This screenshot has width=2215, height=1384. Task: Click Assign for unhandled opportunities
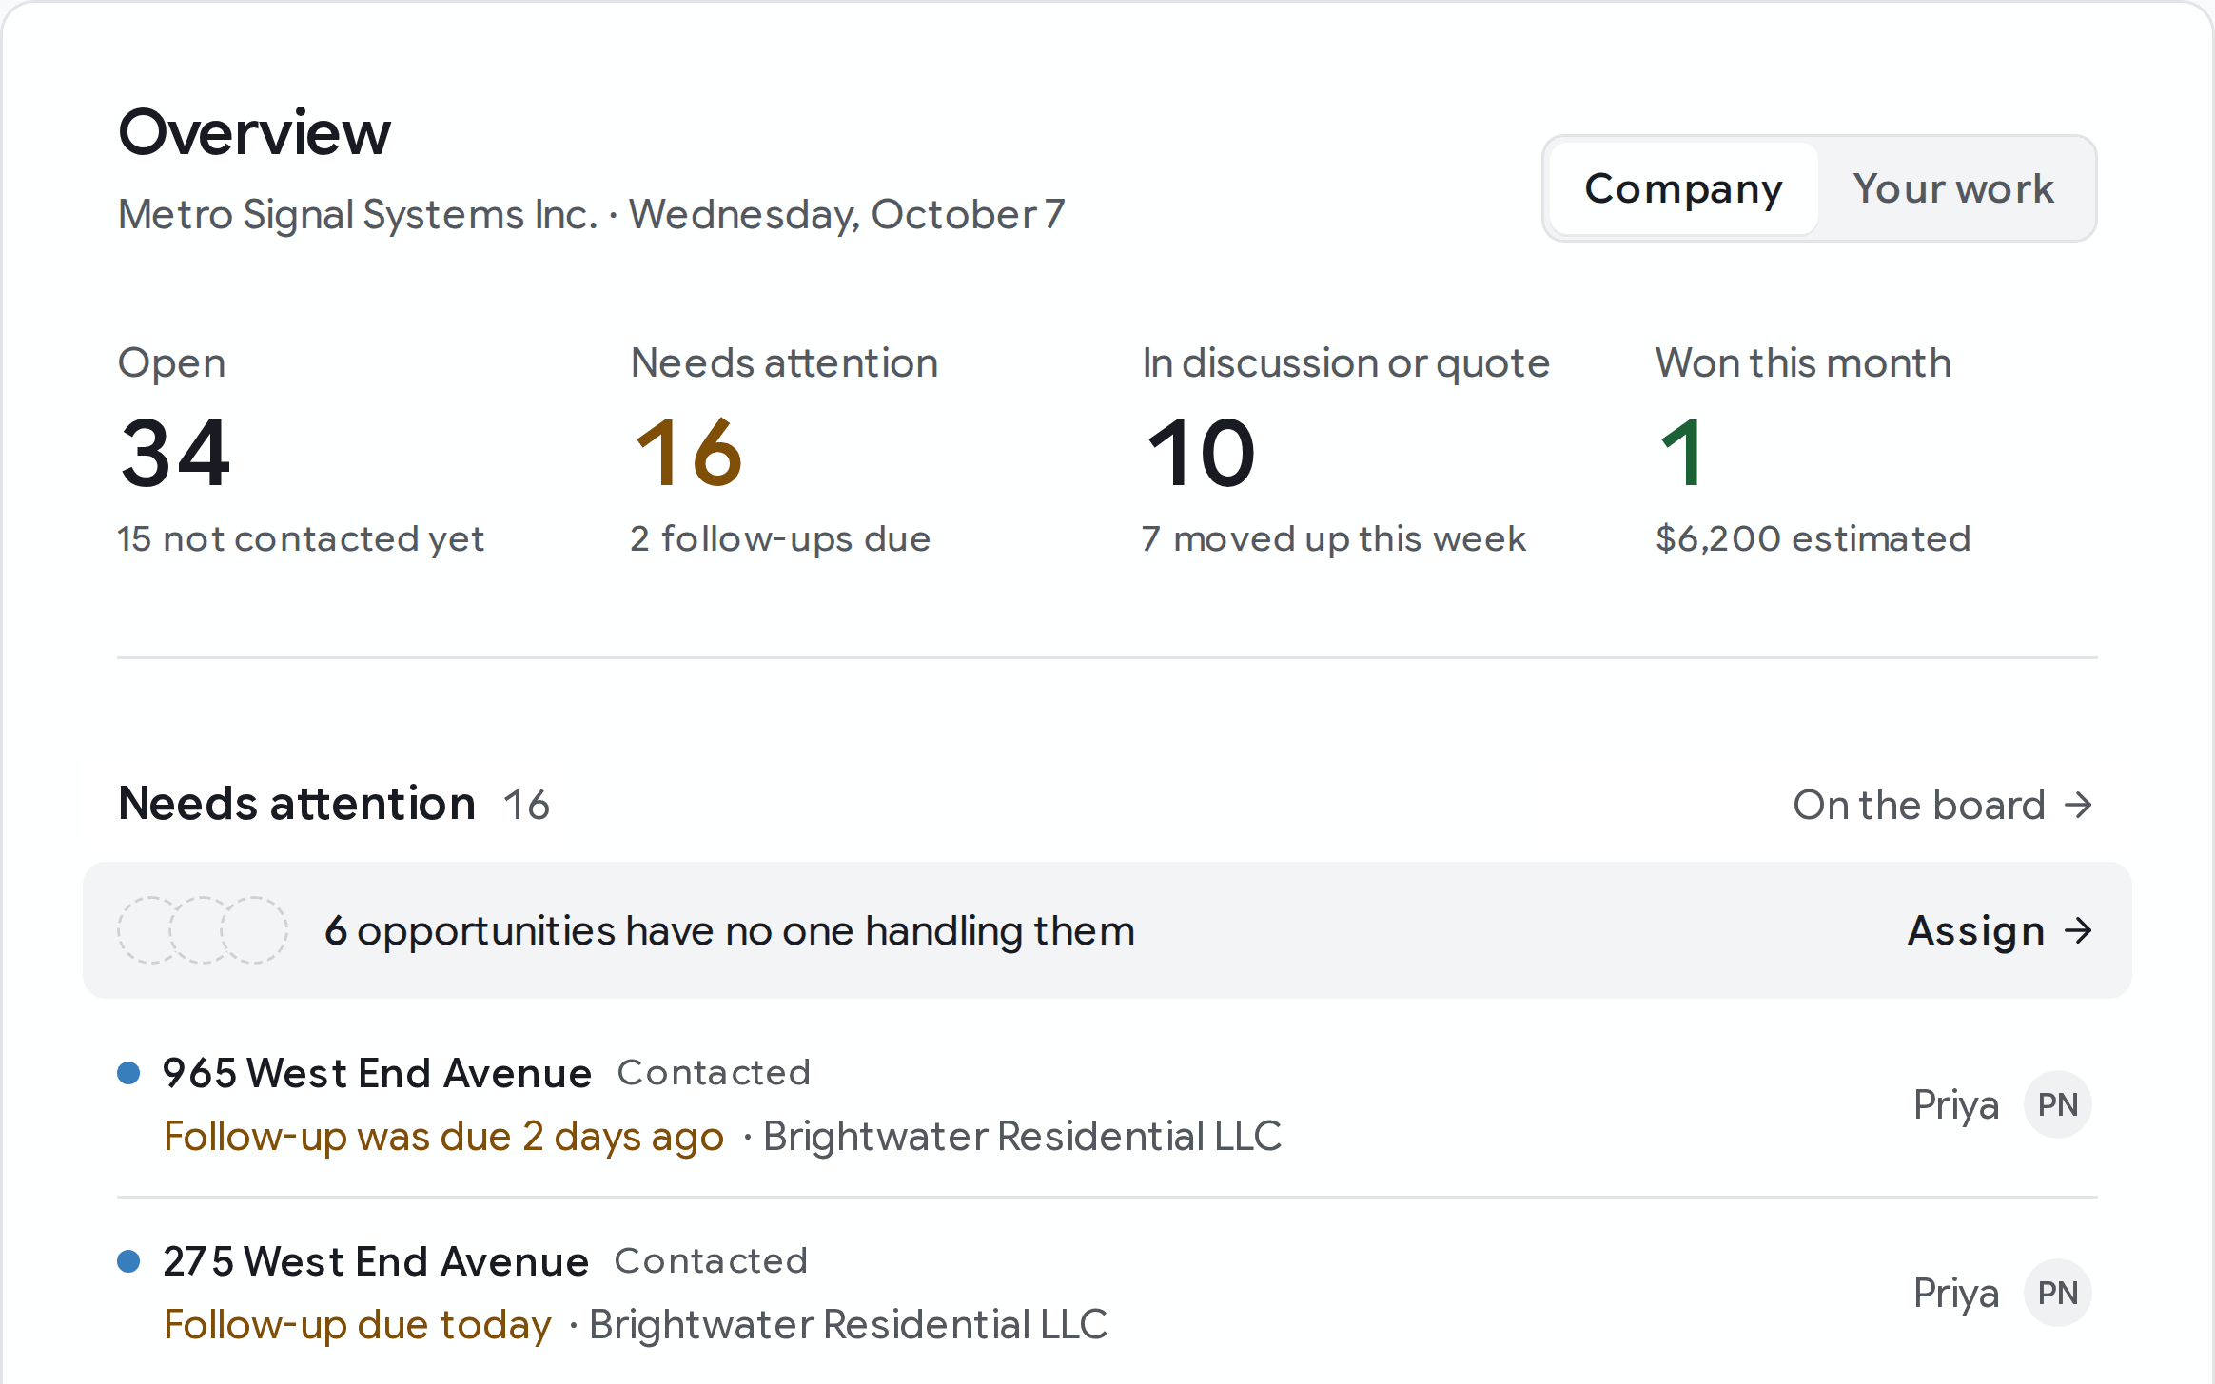[2000, 930]
